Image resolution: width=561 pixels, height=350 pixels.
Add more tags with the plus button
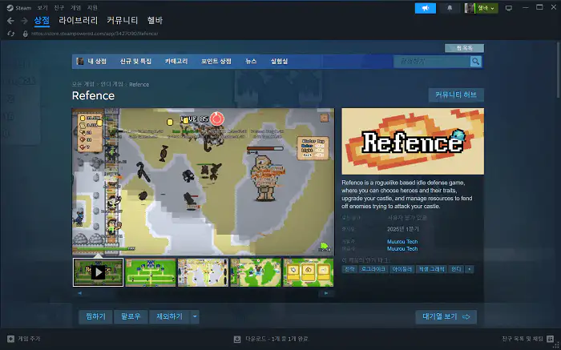pos(469,269)
